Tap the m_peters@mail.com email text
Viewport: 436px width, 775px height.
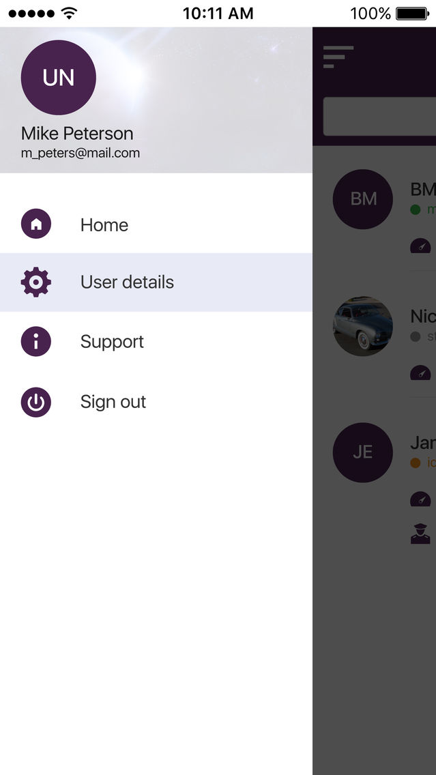(x=81, y=153)
